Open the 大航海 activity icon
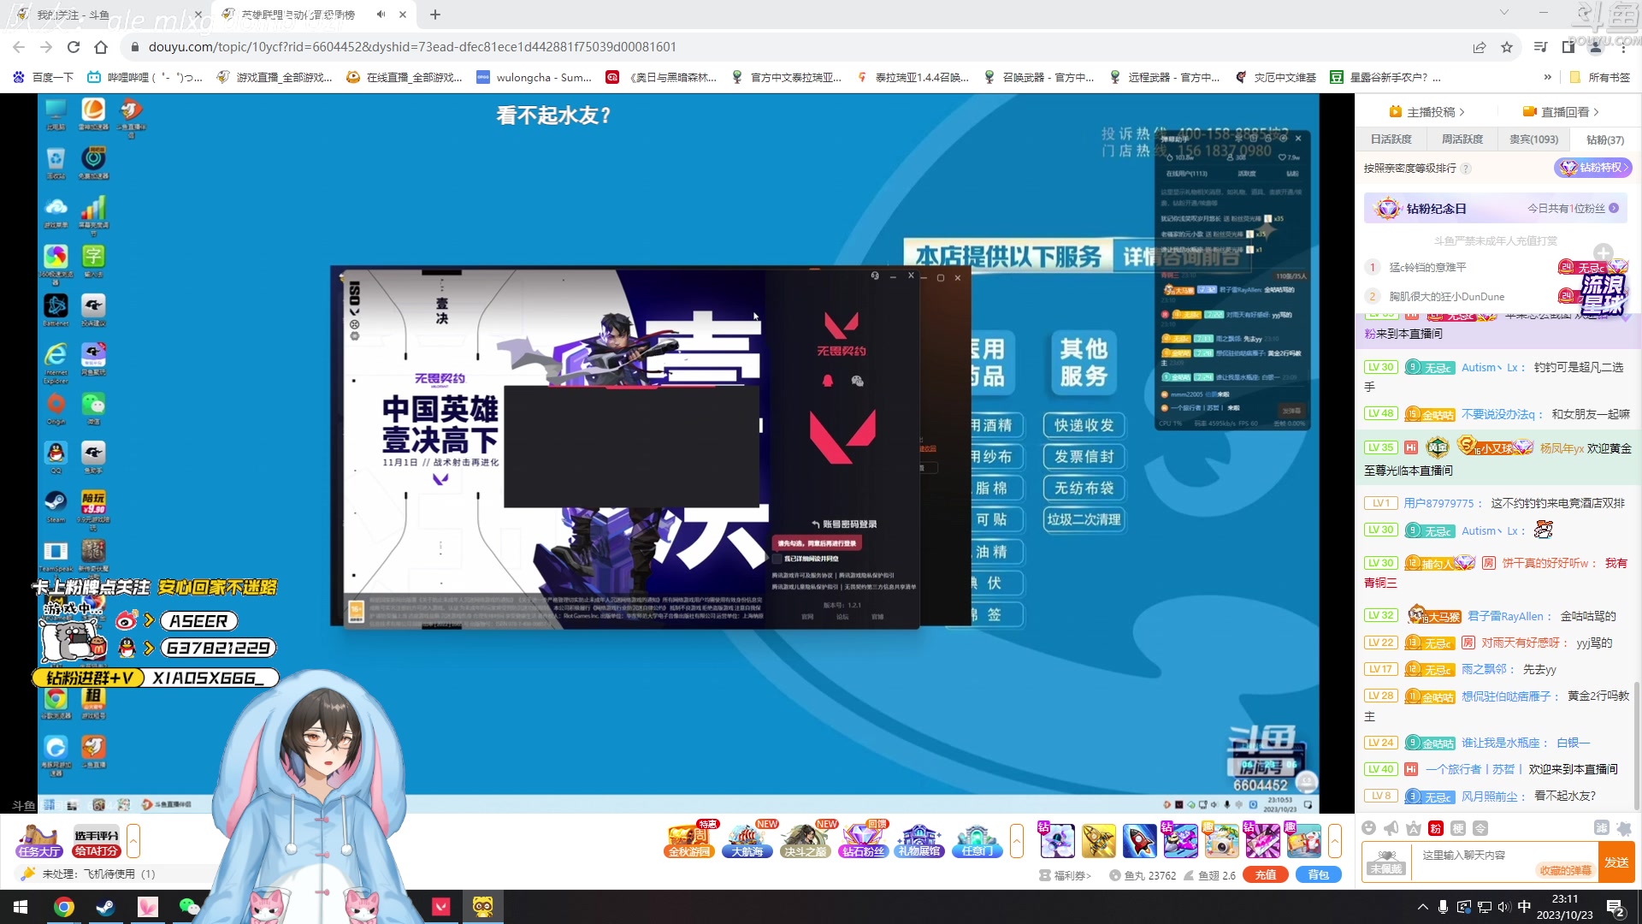Viewport: 1642px width, 924px height. 747,840
